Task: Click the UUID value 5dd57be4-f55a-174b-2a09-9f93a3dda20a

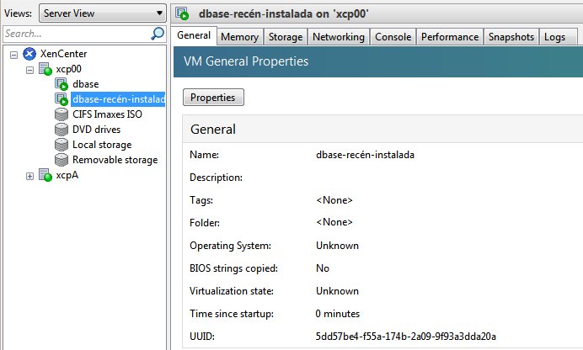Action: tap(405, 337)
